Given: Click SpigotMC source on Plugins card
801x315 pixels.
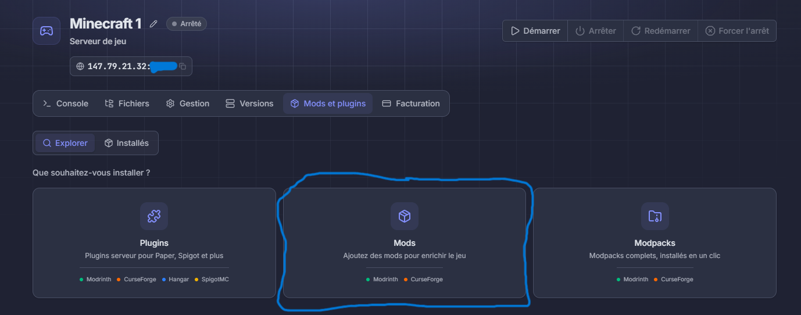Looking at the screenshot, I should pos(212,280).
